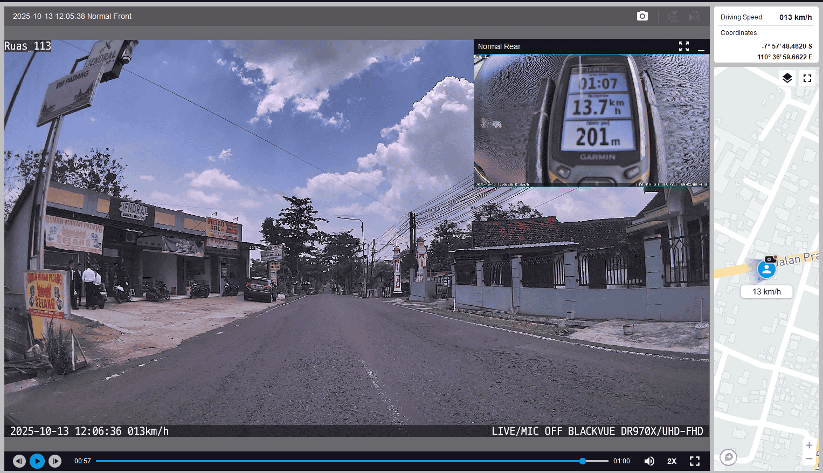The image size is (823, 473).
Task: Minimize the Normal Rear picture-in-picture window
Action: click(x=701, y=47)
